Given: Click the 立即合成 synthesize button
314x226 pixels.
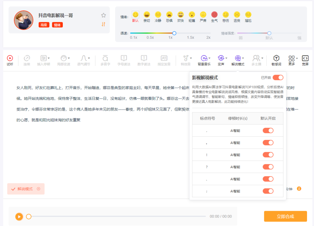Looking at the screenshot, I should click(x=285, y=216).
